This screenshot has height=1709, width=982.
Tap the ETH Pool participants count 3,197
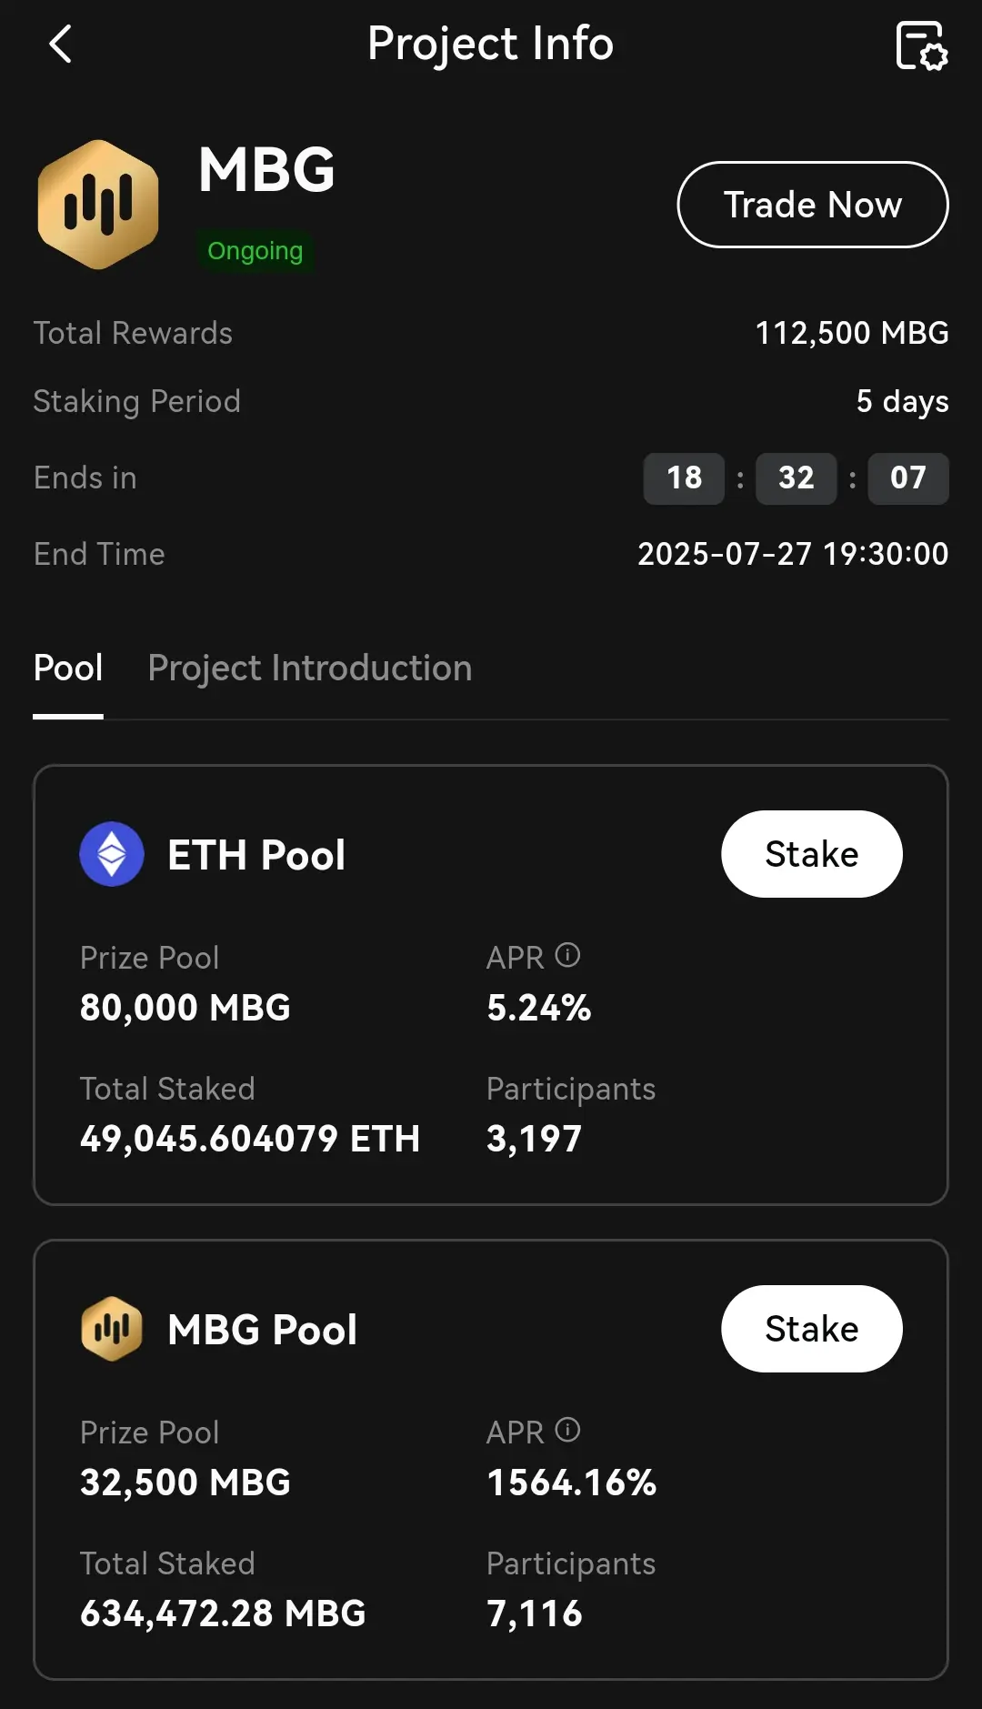(535, 1139)
